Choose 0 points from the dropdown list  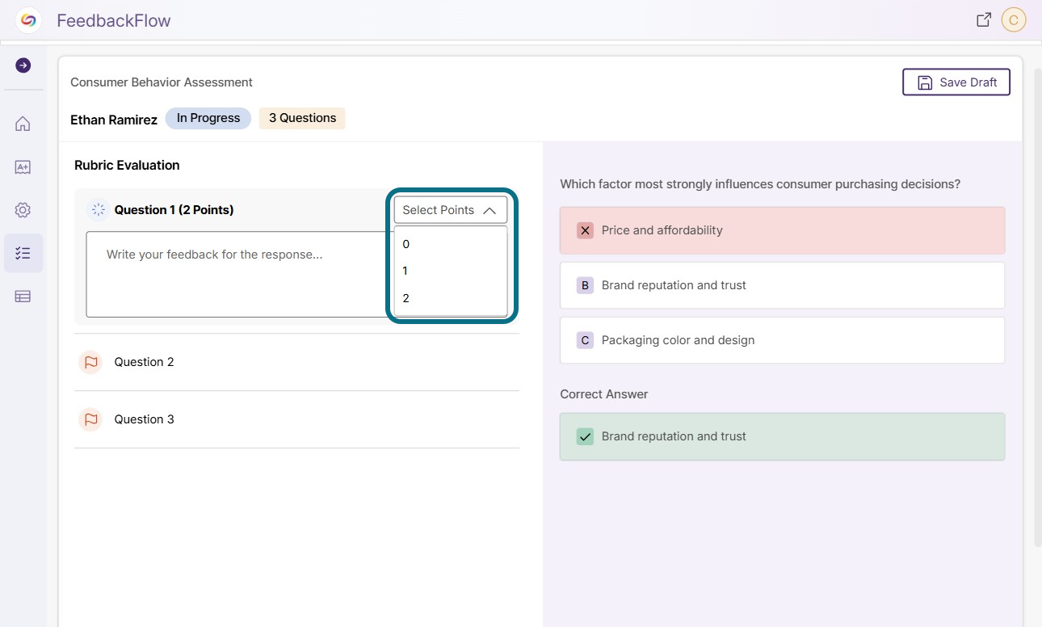pos(451,244)
